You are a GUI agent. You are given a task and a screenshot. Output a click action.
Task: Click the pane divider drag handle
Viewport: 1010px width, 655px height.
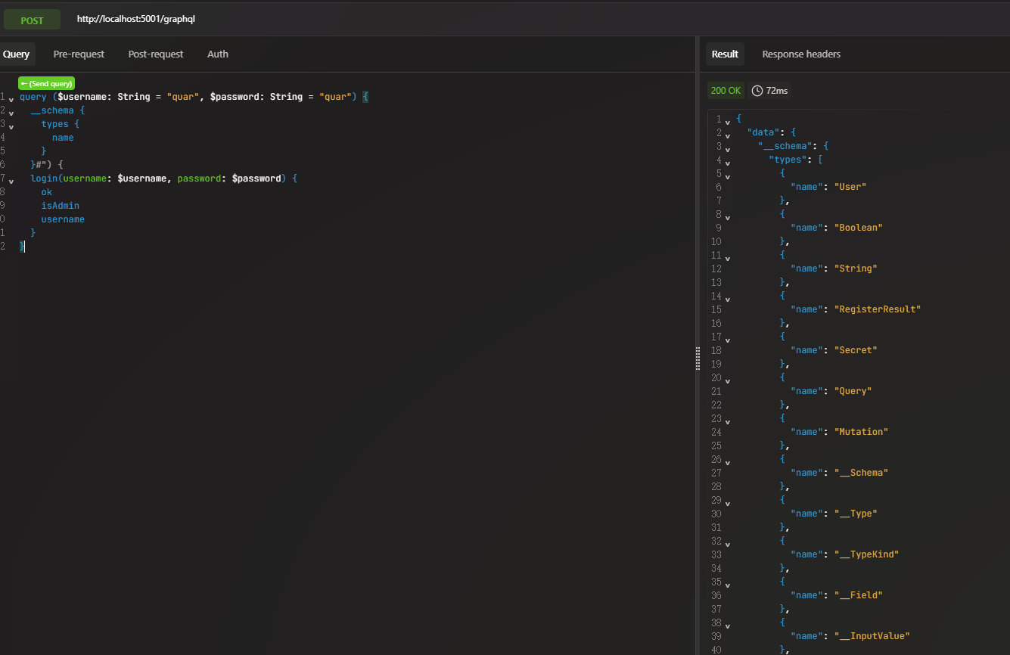coord(698,359)
